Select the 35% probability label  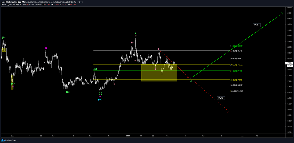tap(220, 98)
